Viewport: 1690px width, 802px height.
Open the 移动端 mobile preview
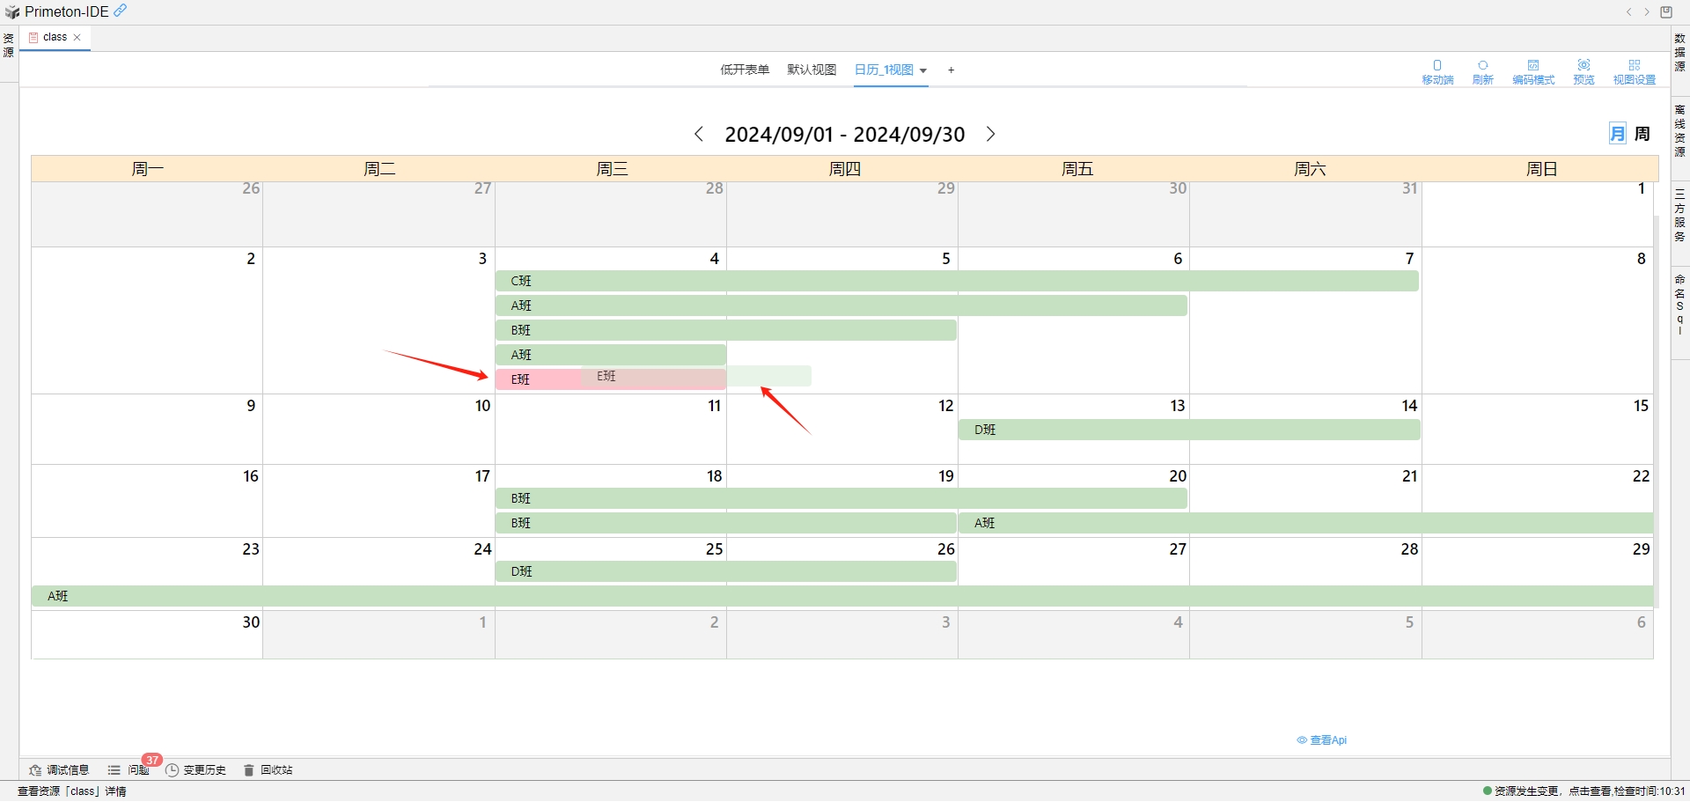pos(1438,70)
